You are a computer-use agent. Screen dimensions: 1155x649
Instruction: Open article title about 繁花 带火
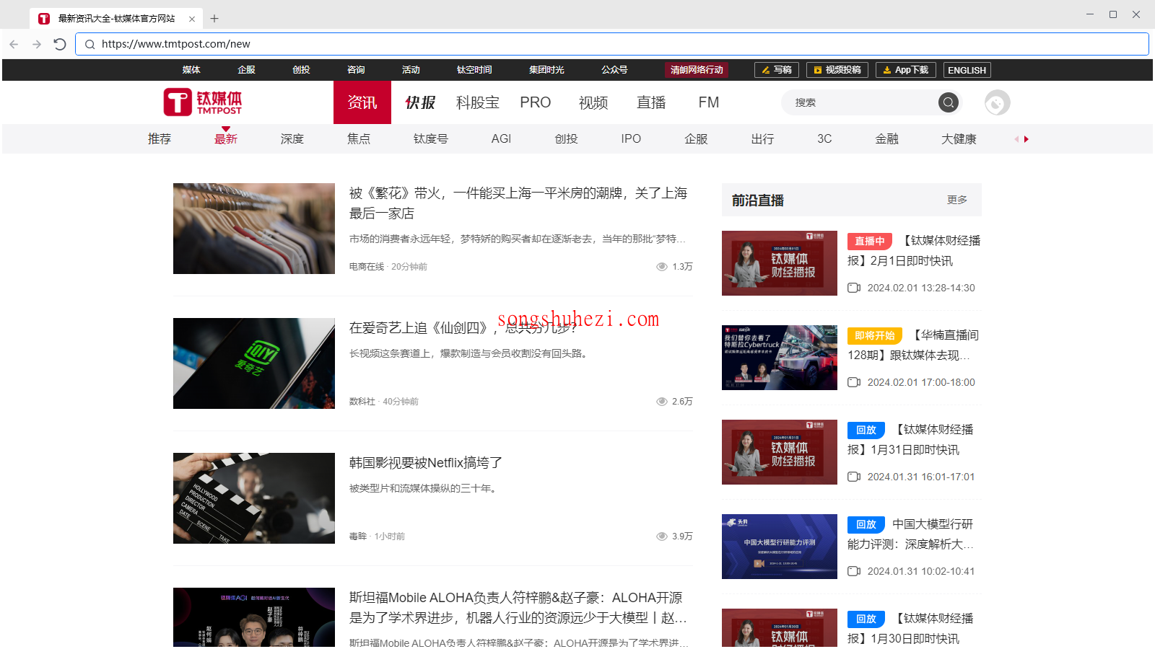[518, 203]
